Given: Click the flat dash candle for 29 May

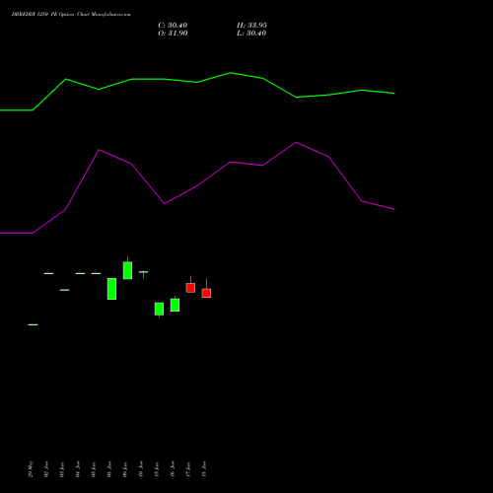Looking at the screenshot, I should point(33,324).
